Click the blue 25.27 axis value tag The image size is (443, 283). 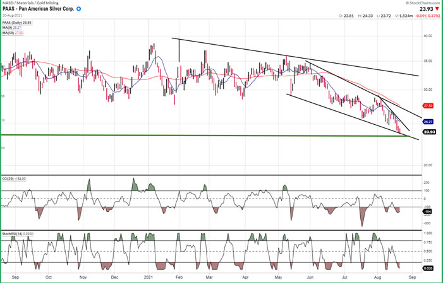click(428, 121)
